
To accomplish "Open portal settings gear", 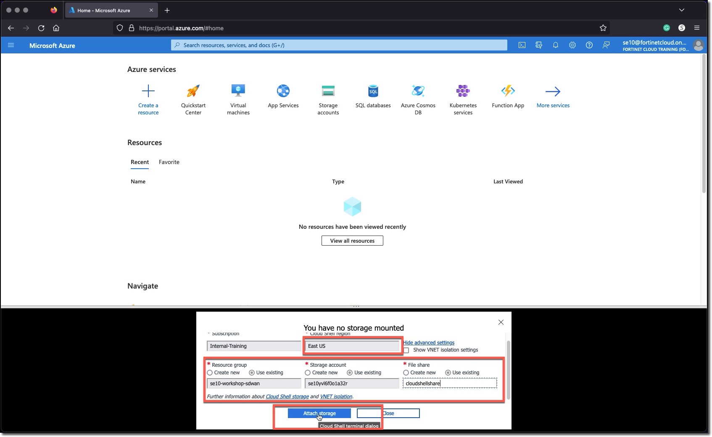I will pyautogui.click(x=572, y=45).
